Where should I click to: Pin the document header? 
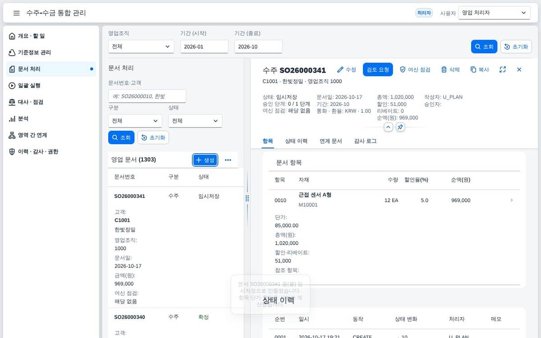(400, 127)
